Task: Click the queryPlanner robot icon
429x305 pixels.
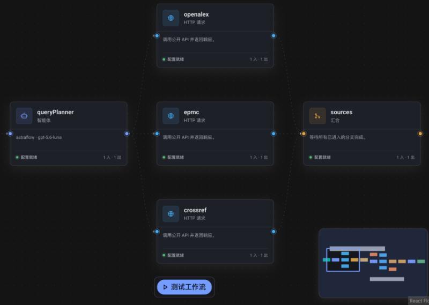Action: click(x=24, y=116)
